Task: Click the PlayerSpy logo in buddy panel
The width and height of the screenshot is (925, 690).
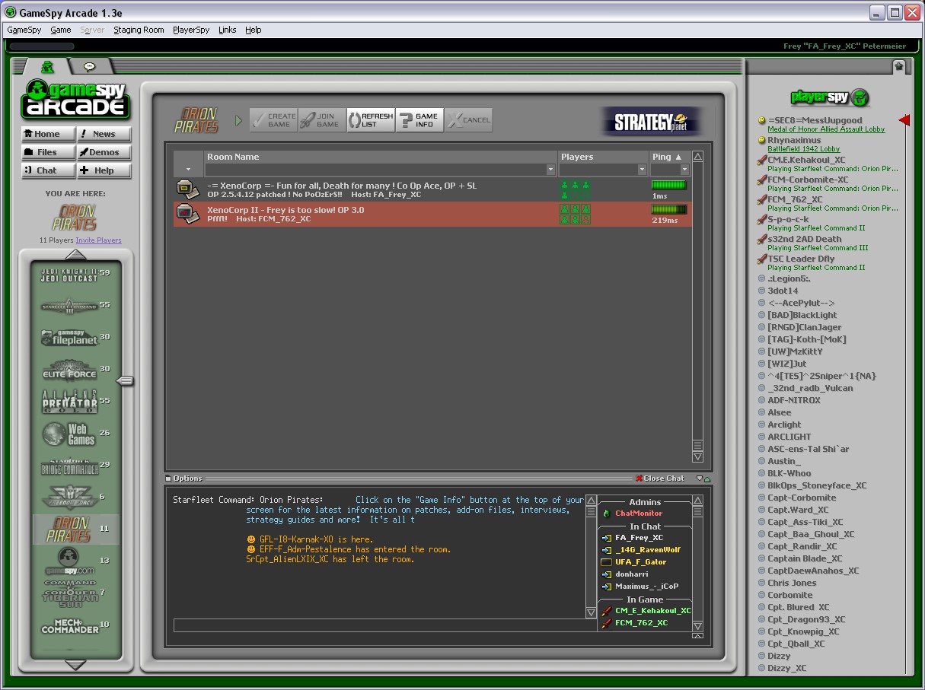Action: [830, 97]
